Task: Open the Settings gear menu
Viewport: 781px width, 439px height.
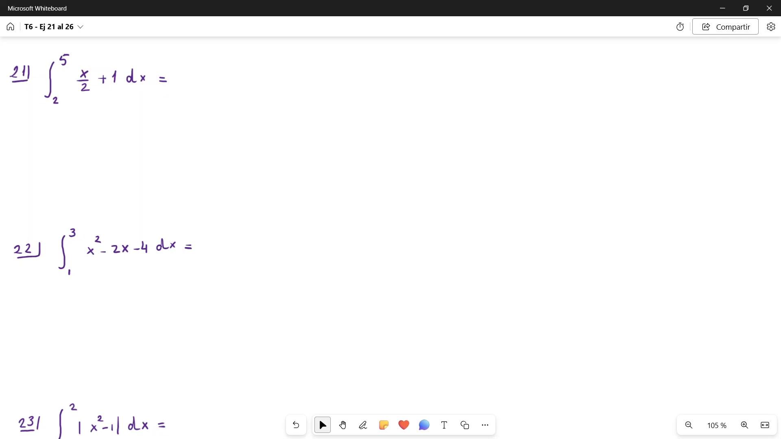Action: point(771,27)
